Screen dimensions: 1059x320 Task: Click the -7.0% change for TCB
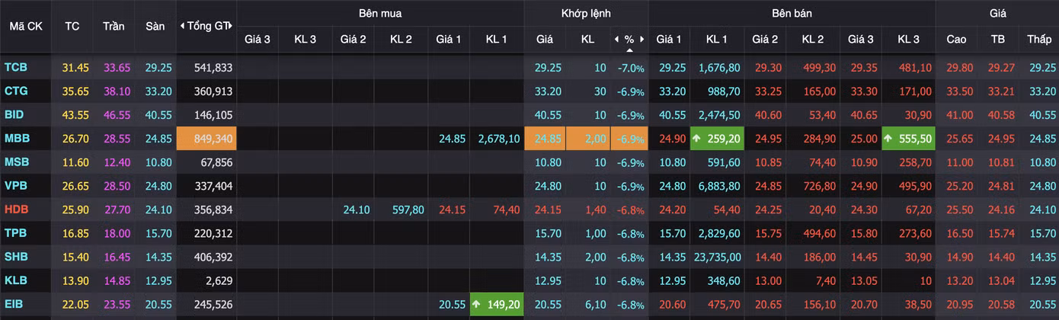coord(631,68)
